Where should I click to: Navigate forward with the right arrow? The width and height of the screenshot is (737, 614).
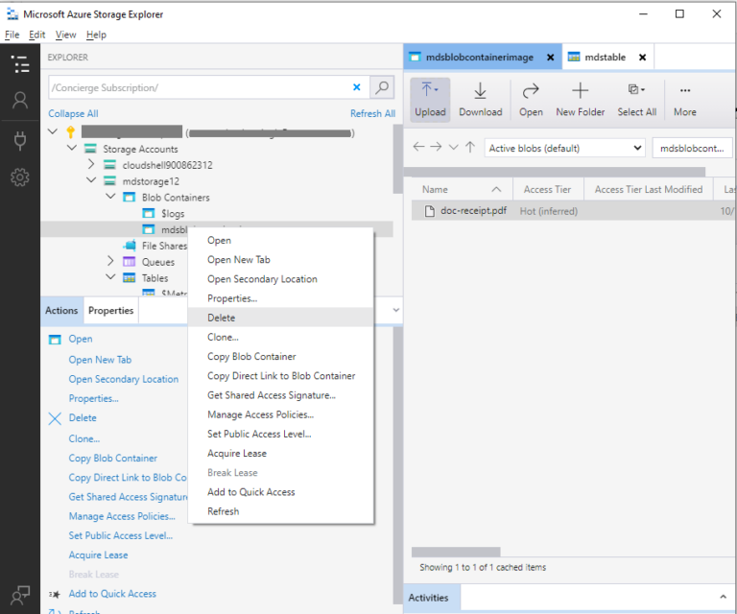436,147
